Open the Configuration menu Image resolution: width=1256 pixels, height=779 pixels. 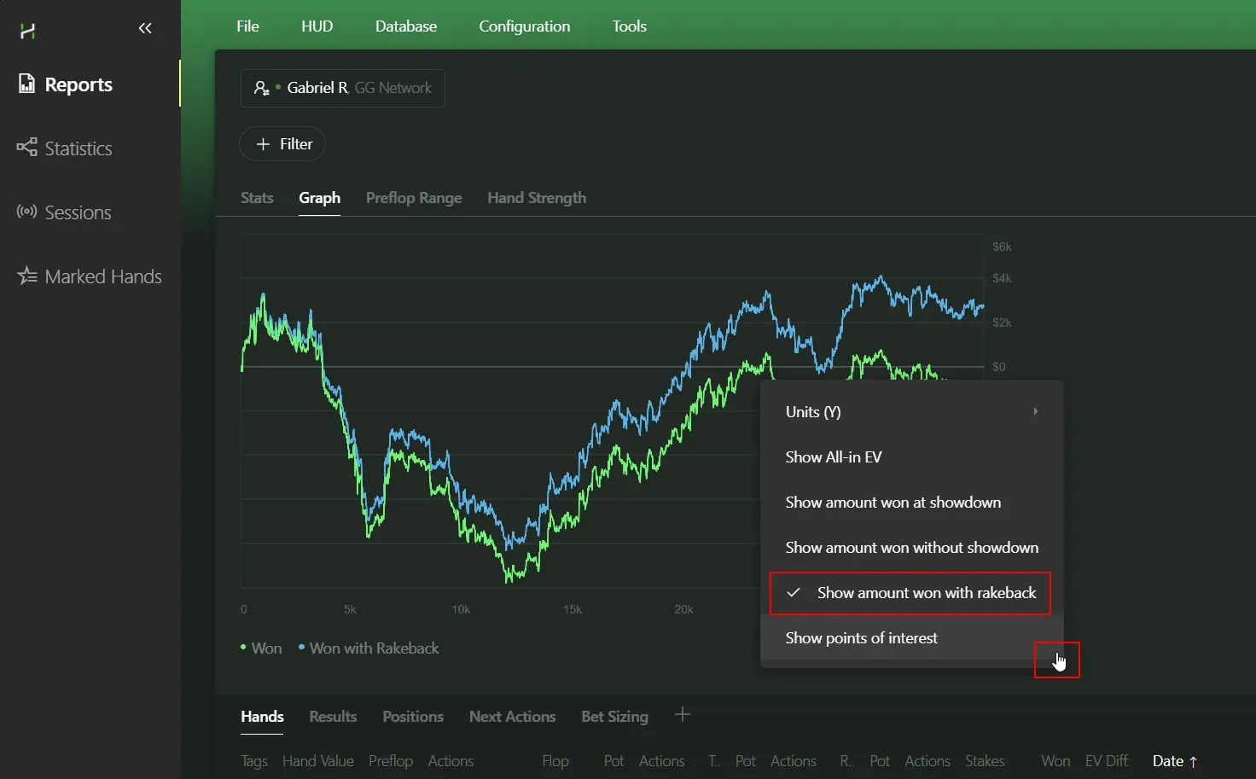pyautogui.click(x=524, y=26)
